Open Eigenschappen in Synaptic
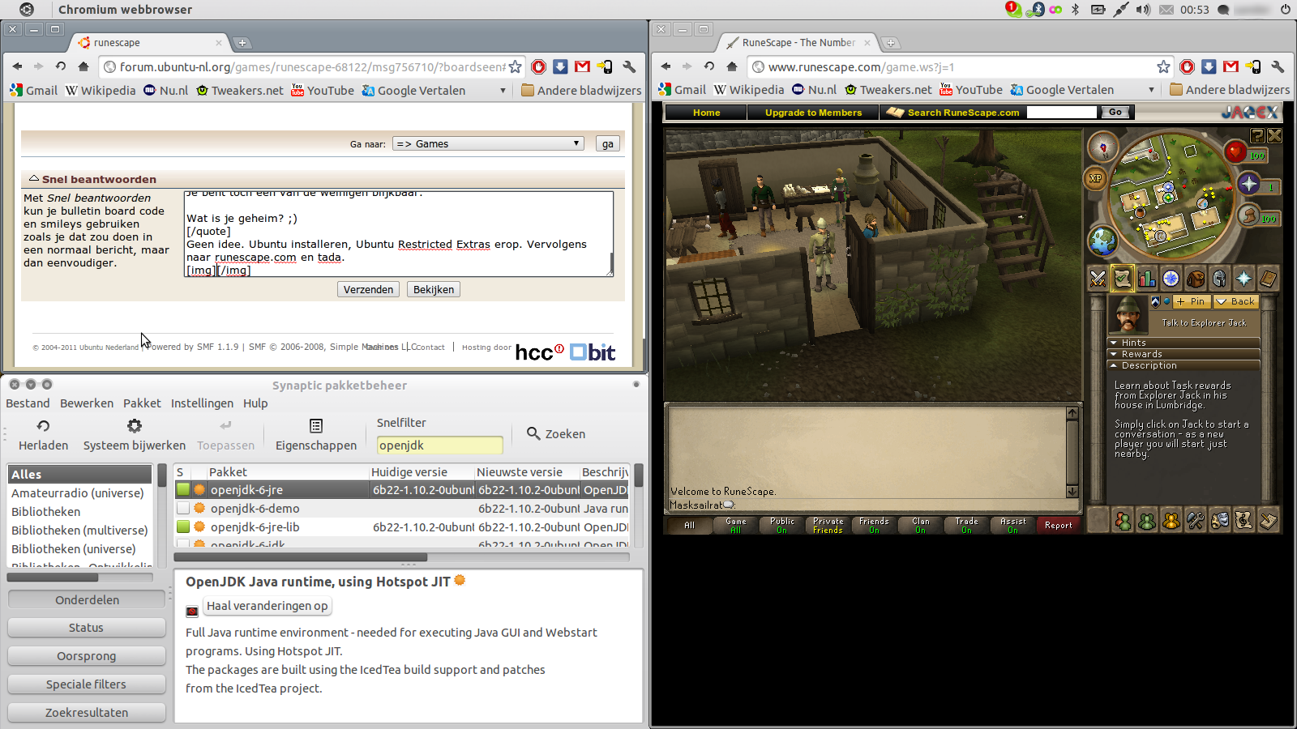The height and width of the screenshot is (729, 1297). [x=316, y=435]
